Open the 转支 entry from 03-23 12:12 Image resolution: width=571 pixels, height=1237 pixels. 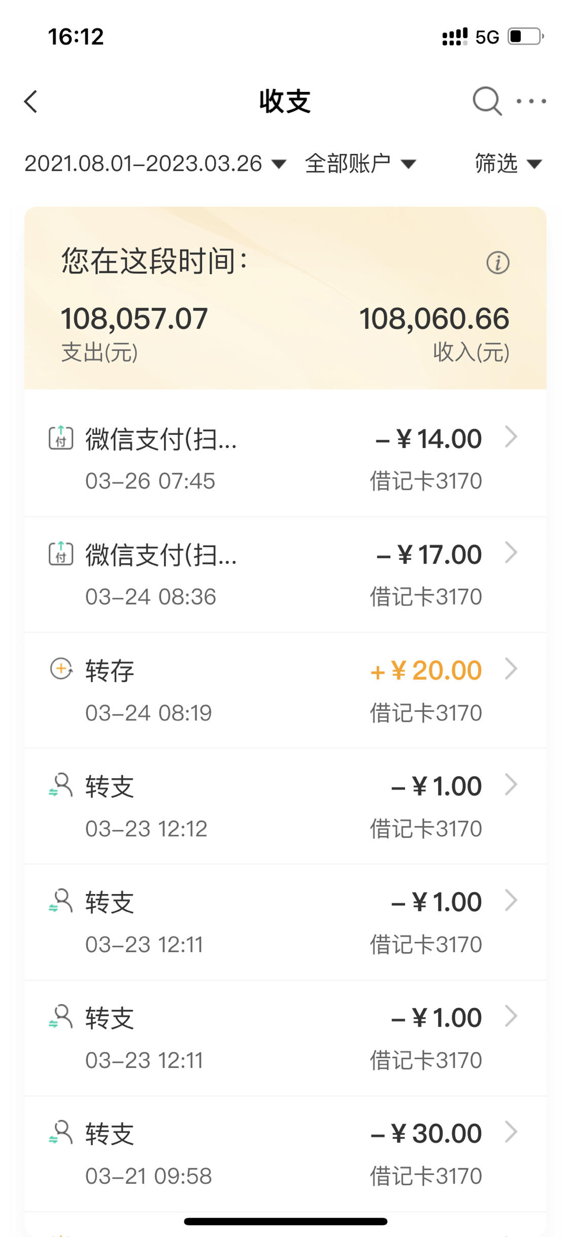click(x=285, y=806)
